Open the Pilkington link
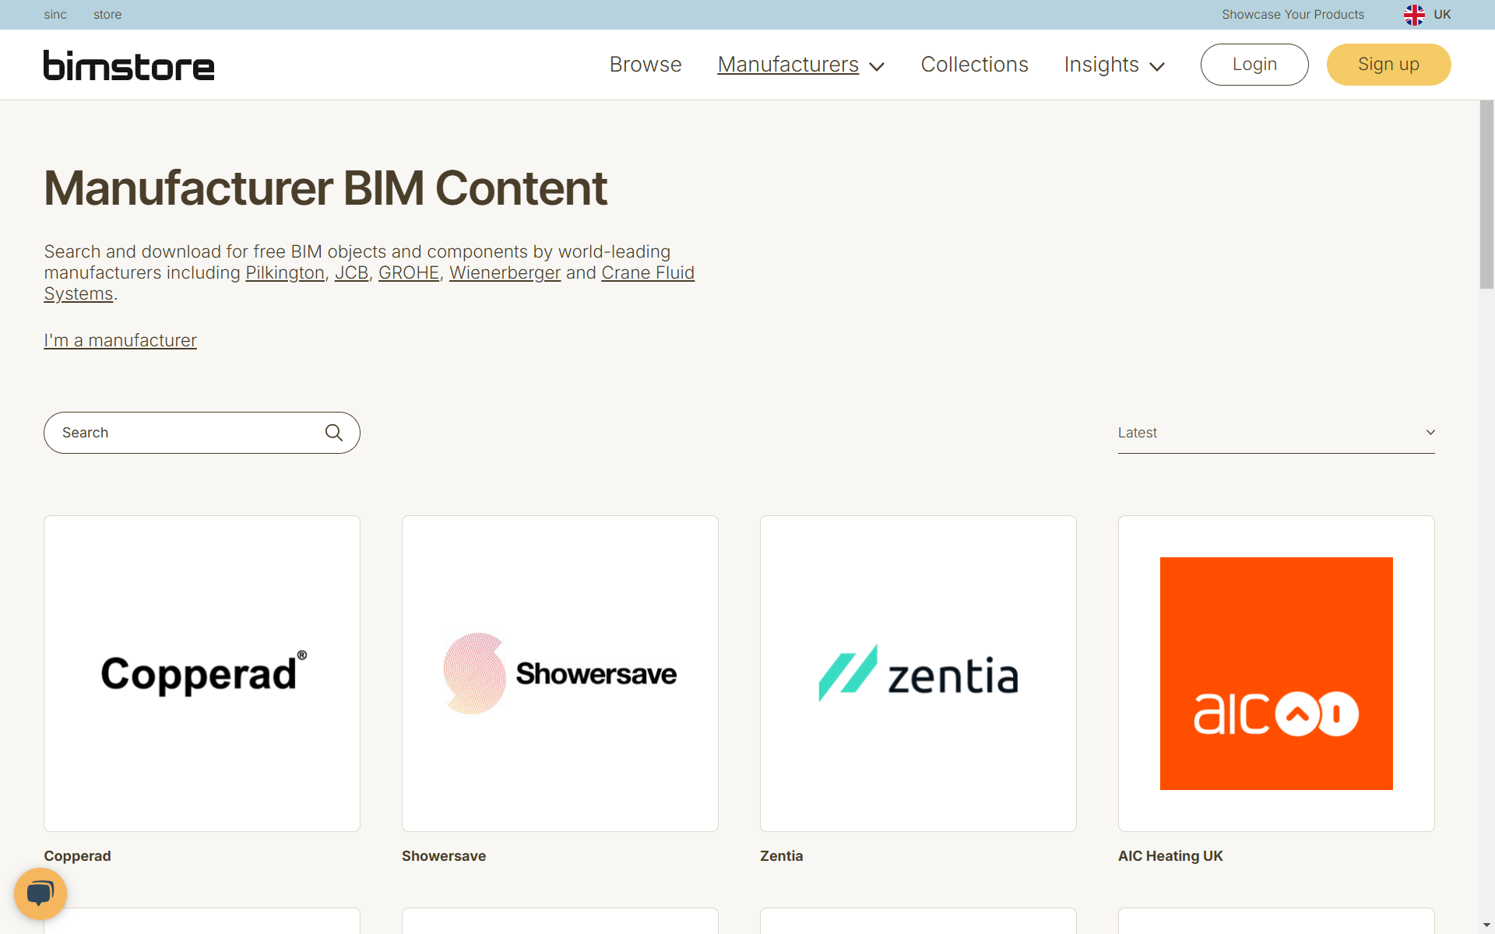Image resolution: width=1495 pixels, height=934 pixels. point(285,273)
